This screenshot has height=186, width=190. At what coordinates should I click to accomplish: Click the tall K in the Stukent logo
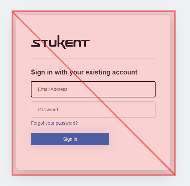coord(62,42)
